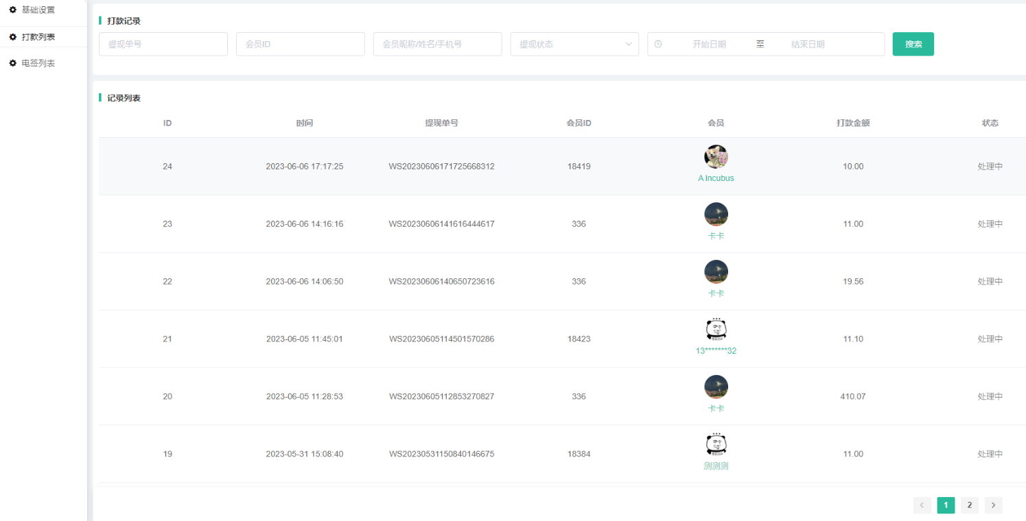Go to previous page with left arrow
The image size is (1026, 521).
(922, 505)
